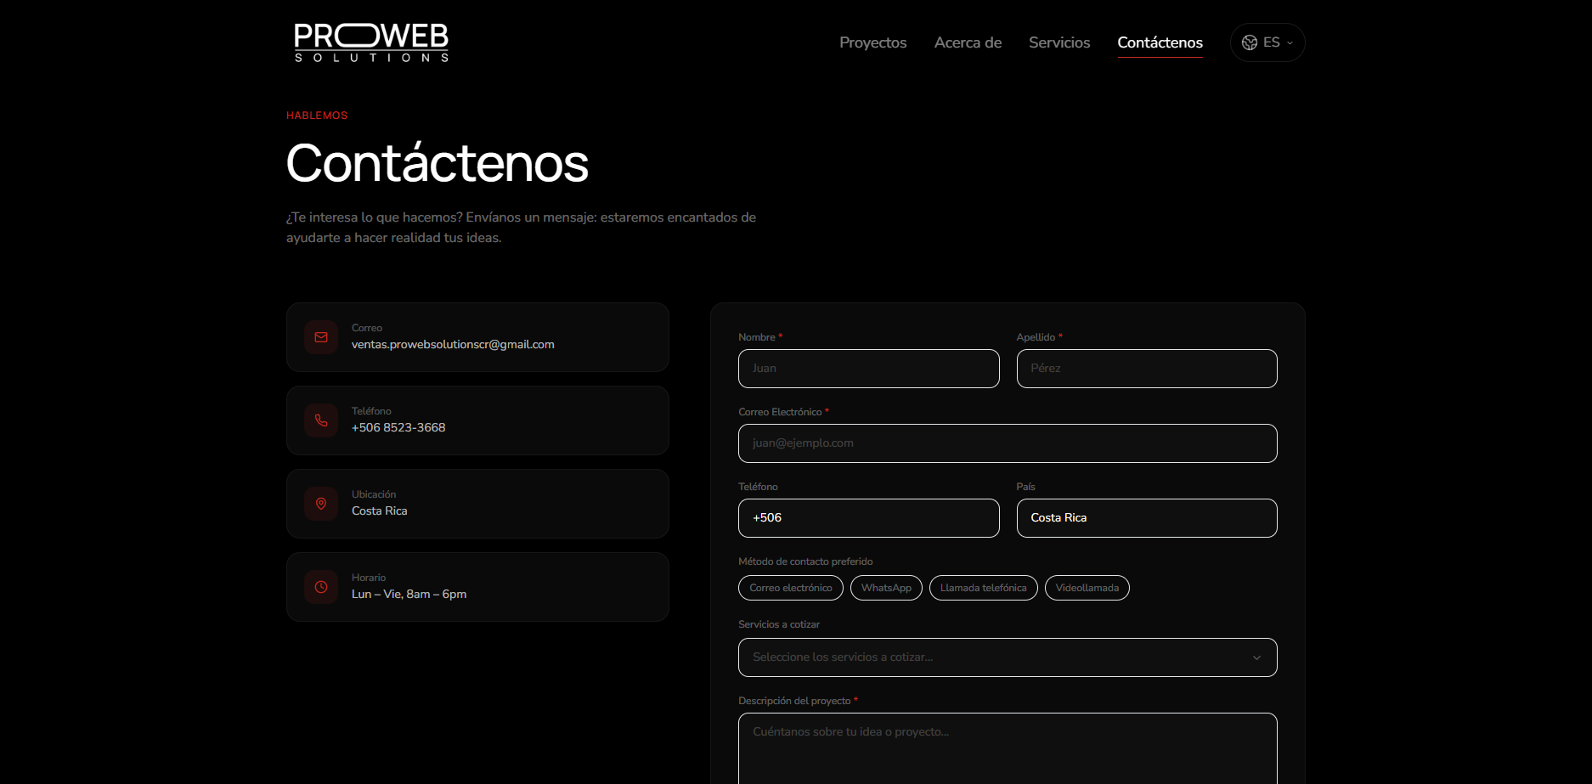
Task: Navigate to Servicios
Action: point(1059,42)
